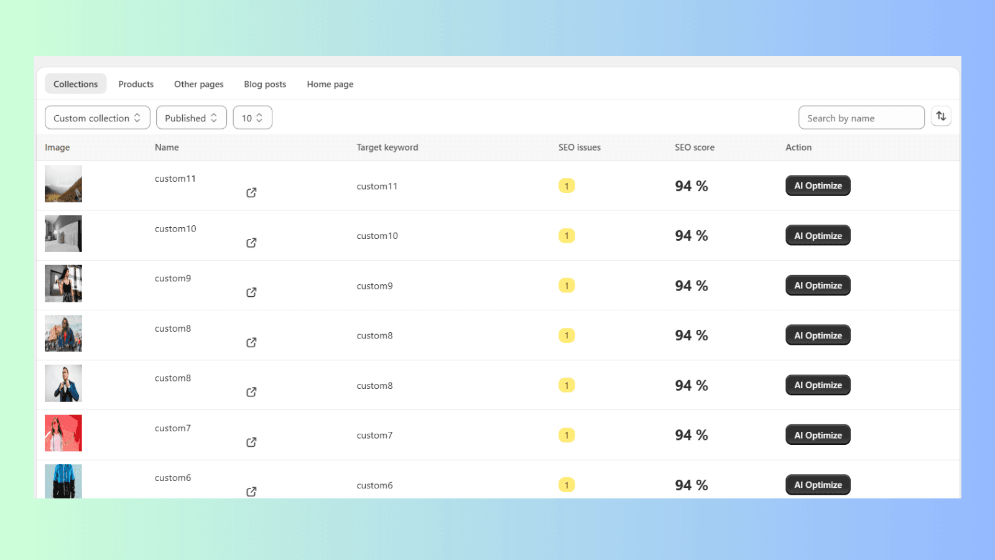995x560 pixels.
Task: Click AI Optimize for custom11
Action: pos(818,185)
